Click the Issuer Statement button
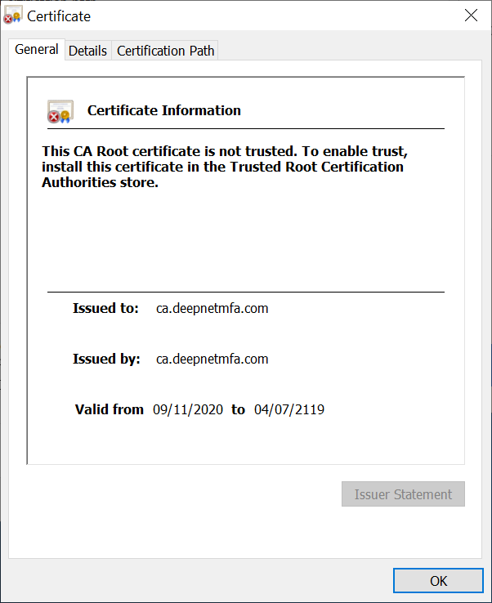This screenshot has width=492, height=603. coord(403,494)
